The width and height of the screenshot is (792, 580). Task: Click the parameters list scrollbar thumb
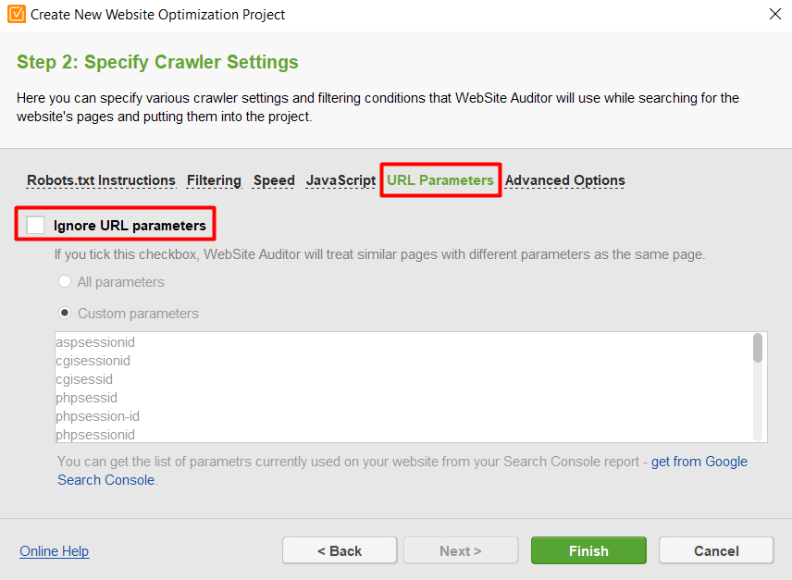click(x=758, y=348)
